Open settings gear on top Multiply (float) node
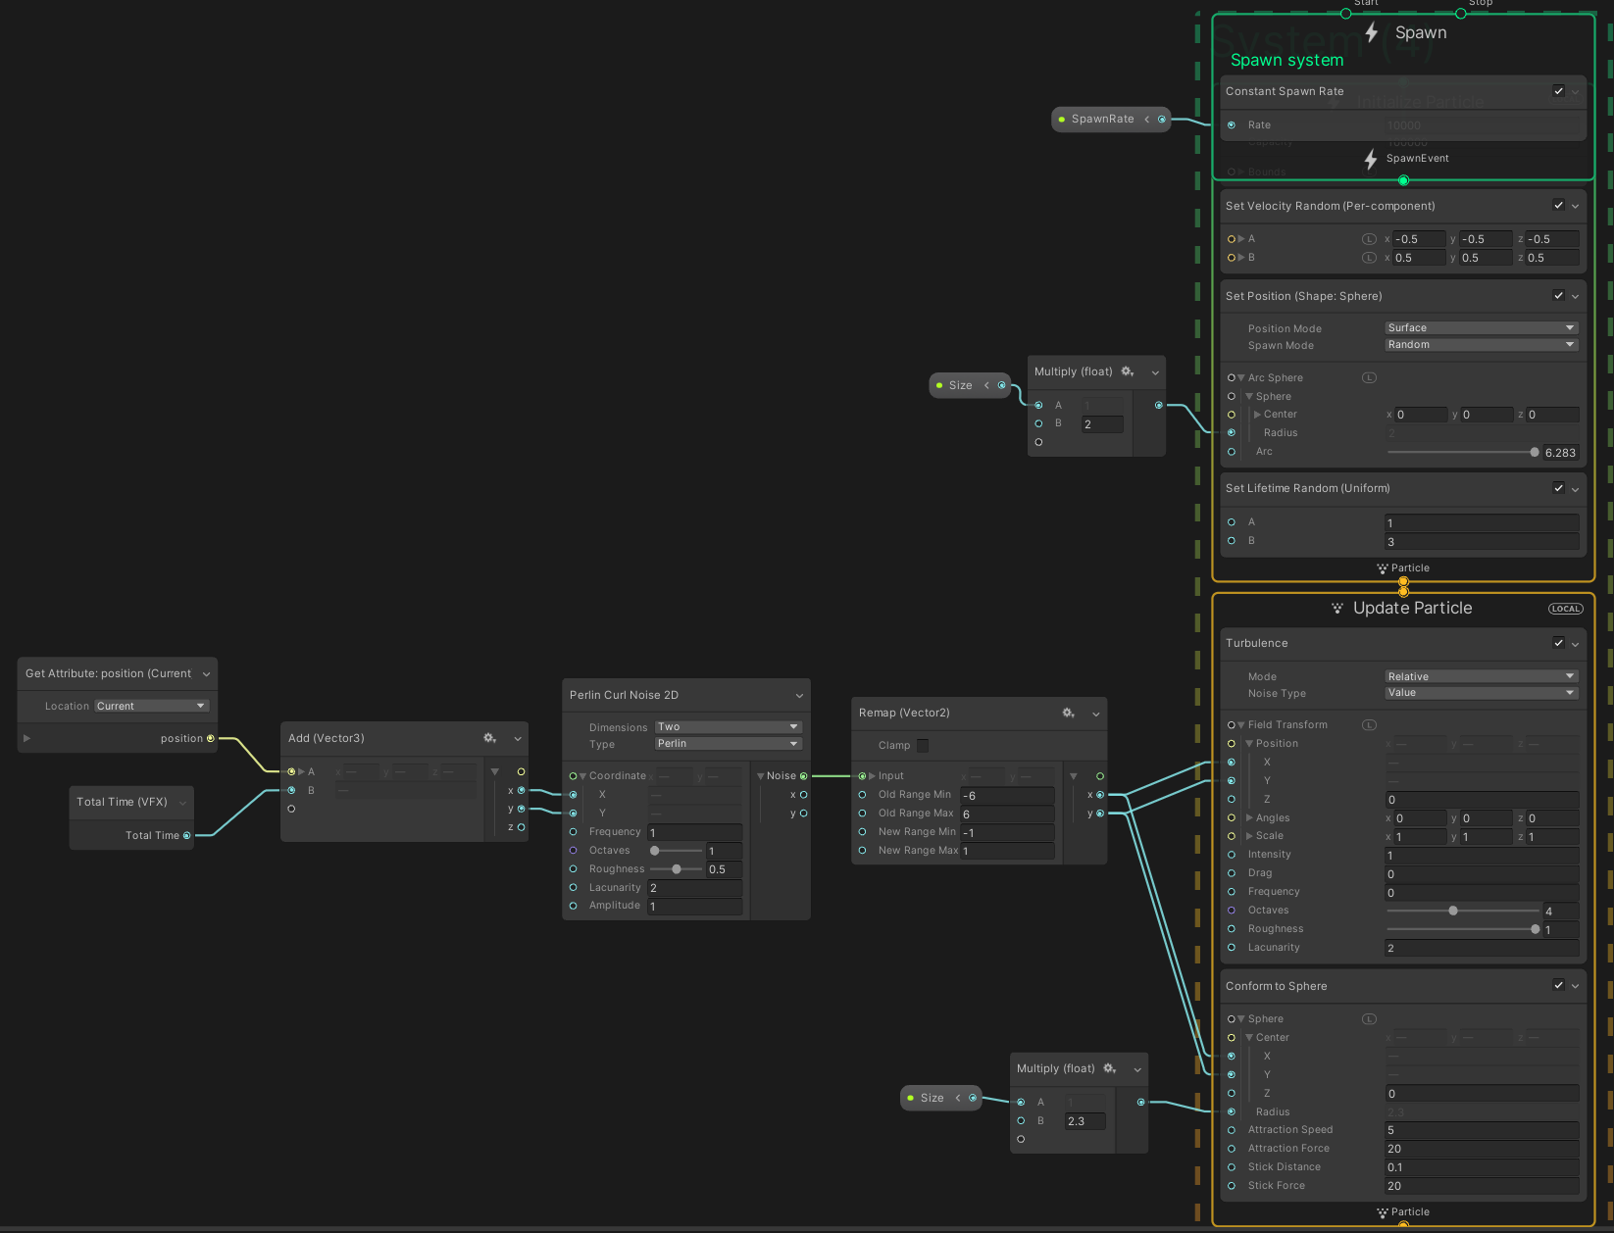Screen dimensions: 1614x1233 click(1128, 371)
